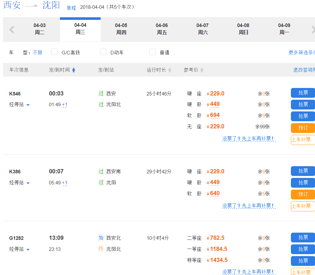Select the 04-04 周三 date tab
This screenshot has height=275, width=315.
[80, 29]
